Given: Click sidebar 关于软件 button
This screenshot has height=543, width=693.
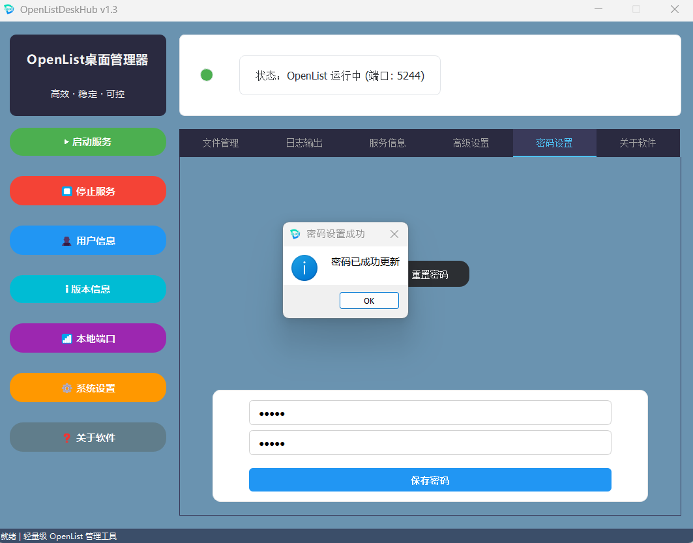Looking at the screenshot, I should click(x=88, y=437).
